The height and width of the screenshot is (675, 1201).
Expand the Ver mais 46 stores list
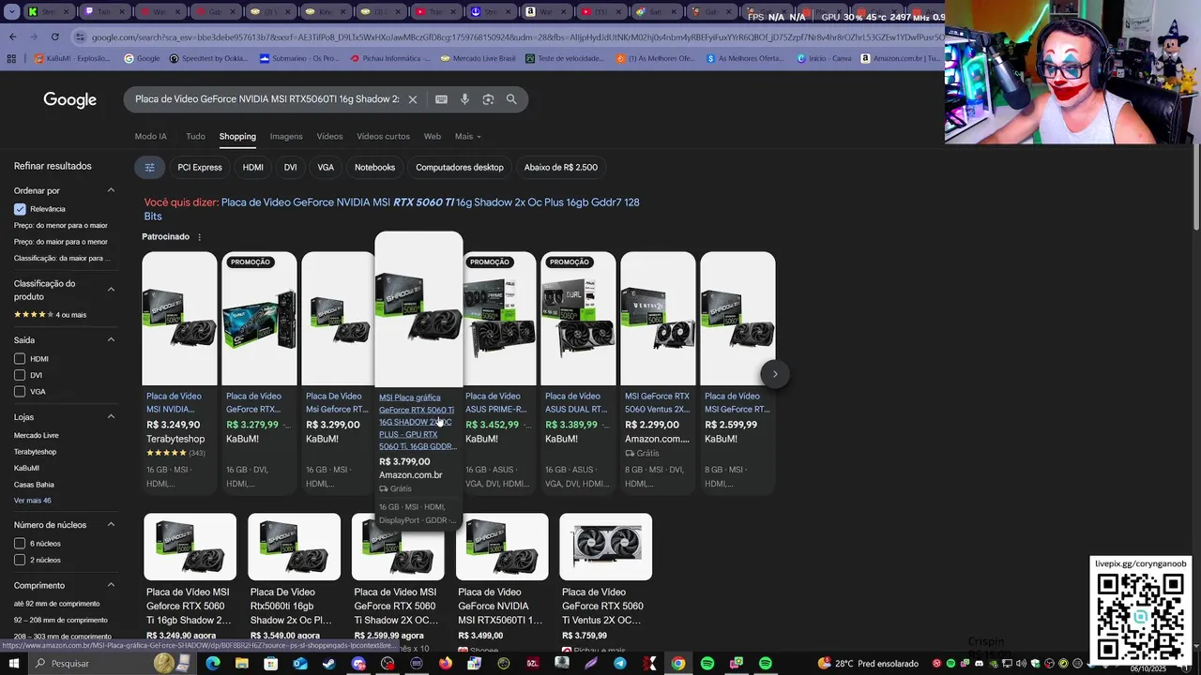tap(33, 501)
